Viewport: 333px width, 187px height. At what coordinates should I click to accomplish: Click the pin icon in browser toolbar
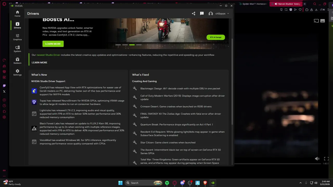[x=281, y=10]
